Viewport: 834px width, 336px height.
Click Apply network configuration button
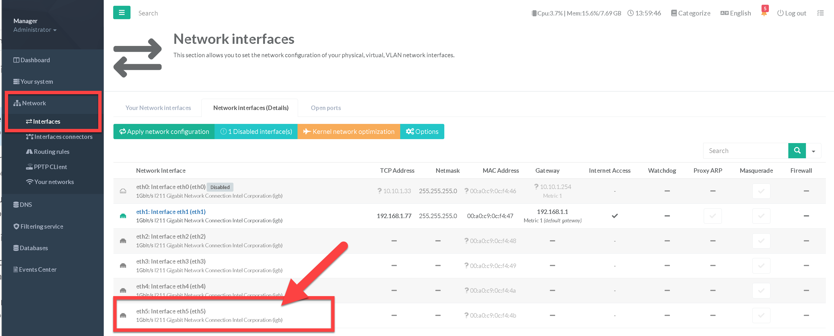click(164, 132)
